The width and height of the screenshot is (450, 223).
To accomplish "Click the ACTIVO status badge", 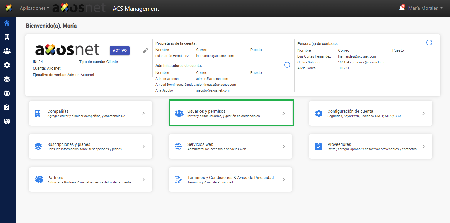I will [120, 50].
